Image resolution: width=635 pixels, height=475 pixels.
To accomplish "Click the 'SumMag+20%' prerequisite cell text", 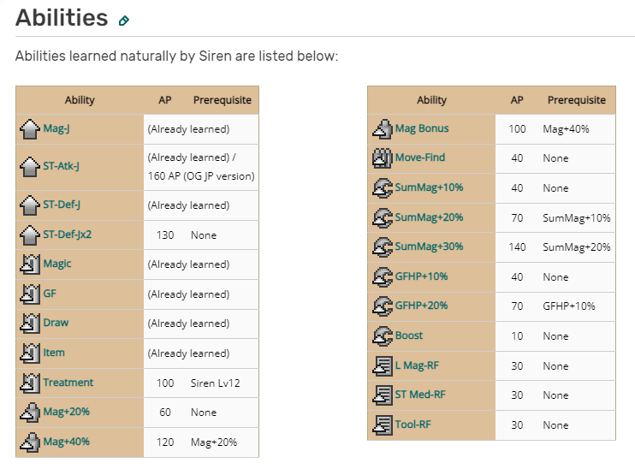I will tap(576, 247).
